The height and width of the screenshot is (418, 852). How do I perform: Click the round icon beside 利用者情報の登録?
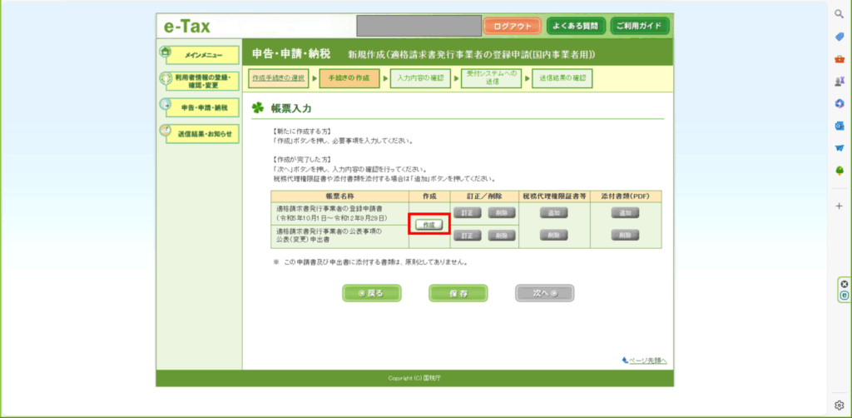coord(166,78)
